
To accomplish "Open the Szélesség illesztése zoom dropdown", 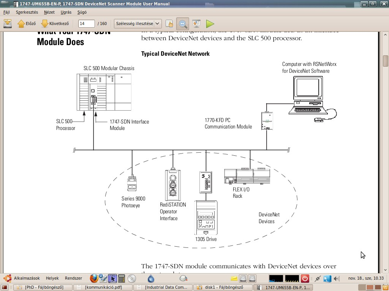I will [138, 24].
